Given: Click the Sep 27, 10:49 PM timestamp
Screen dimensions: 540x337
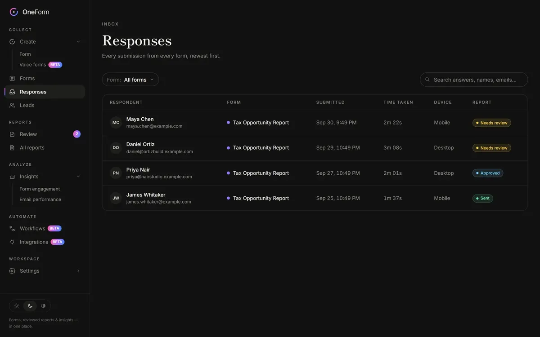Looking at the screenshot, I should click(338, 173).
